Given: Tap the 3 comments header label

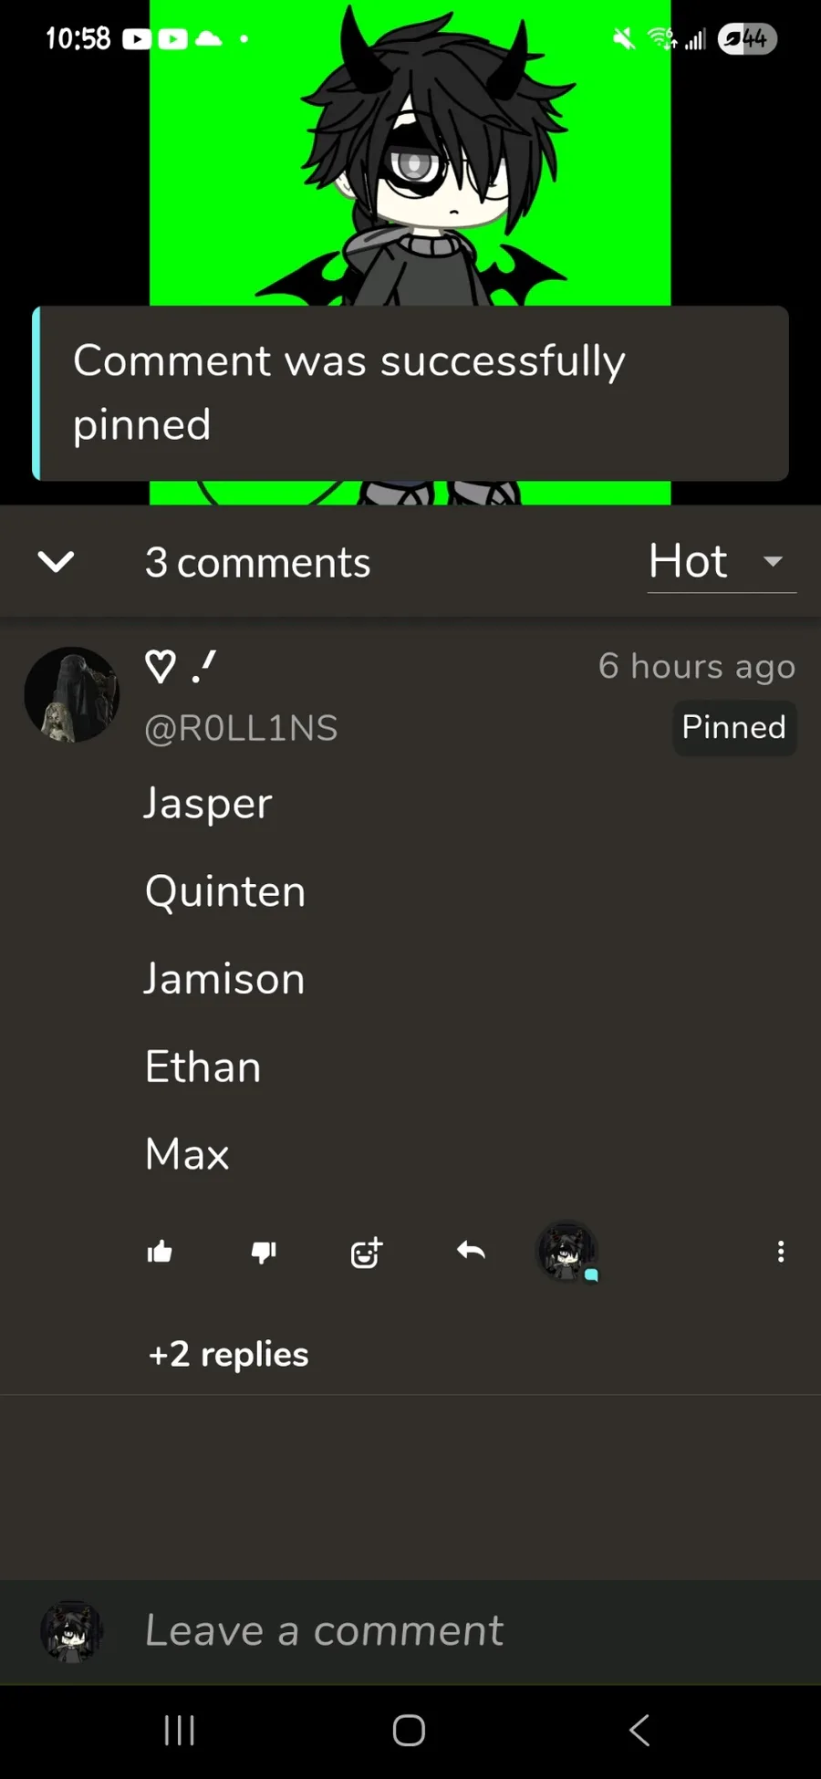Looking at the screenshot, I should pos(257,562).
